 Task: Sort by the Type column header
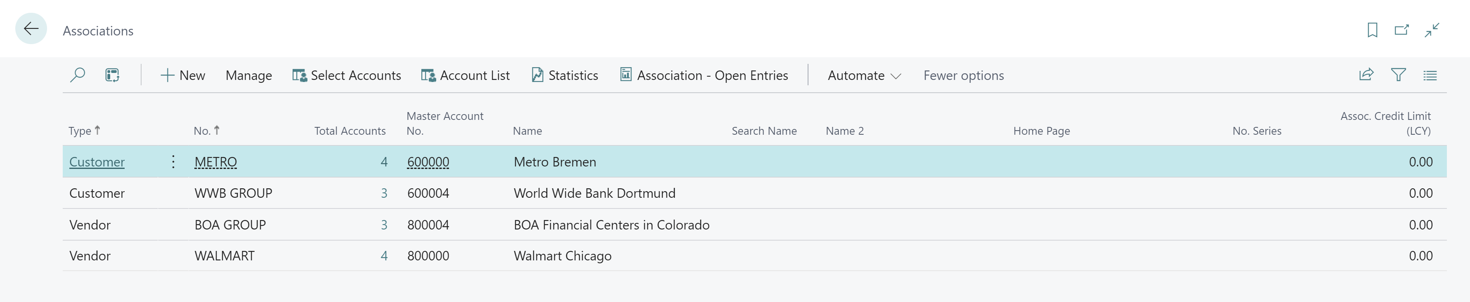pos(85,131)
